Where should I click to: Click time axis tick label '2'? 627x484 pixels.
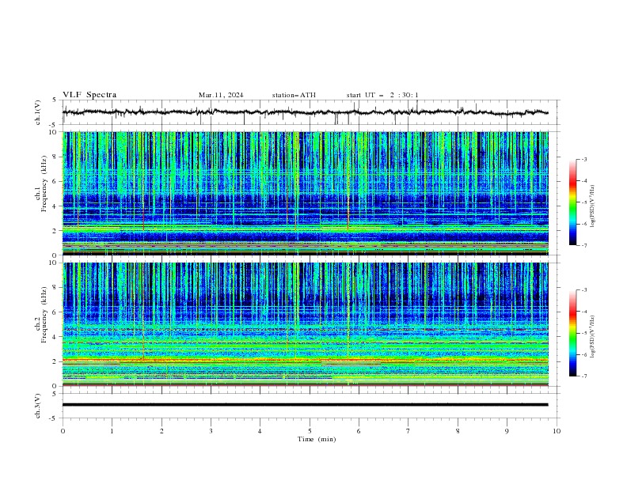click(x=161, y=431)
